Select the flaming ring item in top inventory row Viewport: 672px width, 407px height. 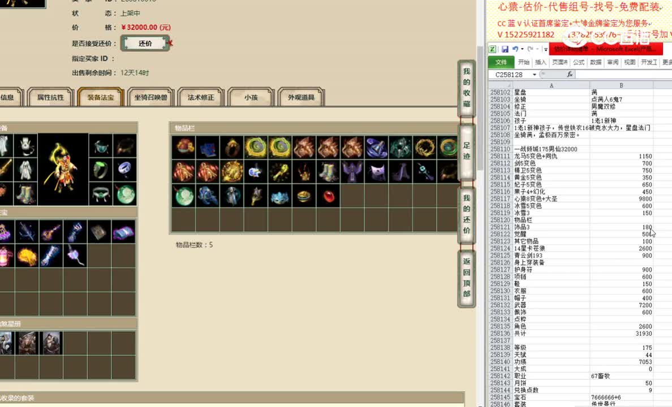coord(425,148)
